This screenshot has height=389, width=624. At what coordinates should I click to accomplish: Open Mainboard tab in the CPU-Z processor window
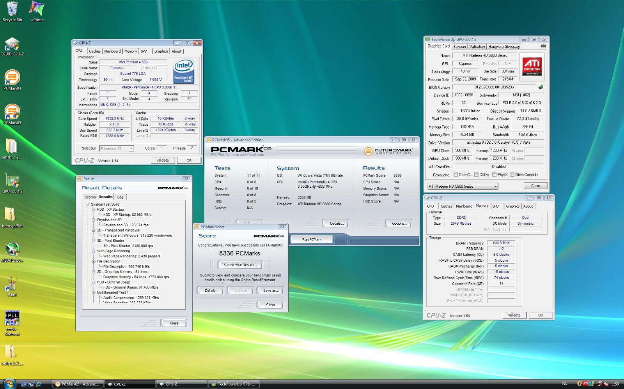pos(112,51)
